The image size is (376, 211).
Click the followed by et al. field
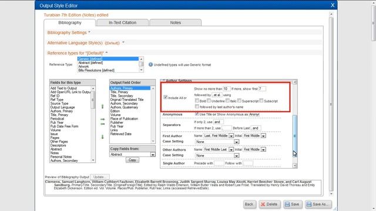click(217, 95)
